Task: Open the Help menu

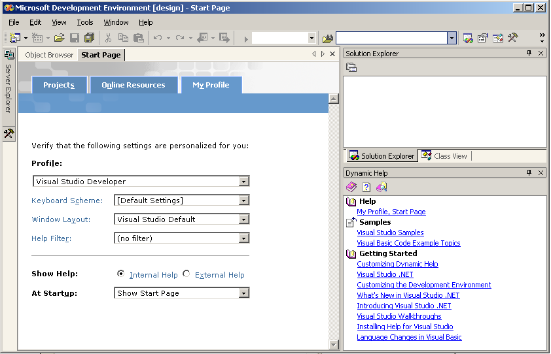Action: 145,22
